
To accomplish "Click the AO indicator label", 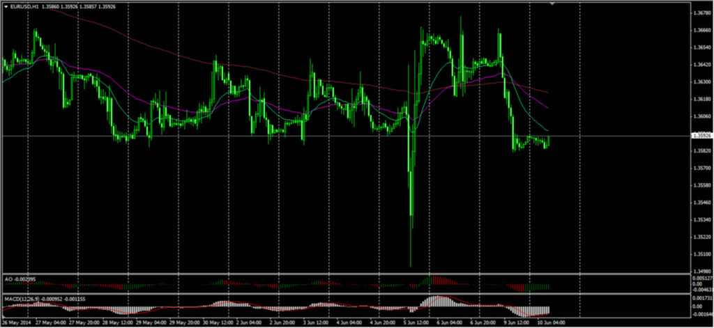I will [x=8, y=279].
